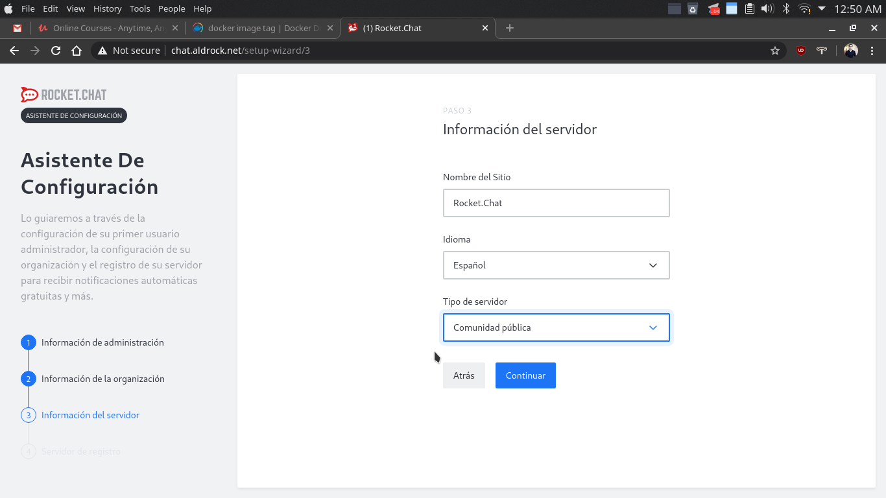Switch to the Gmail pinned tab
The height and width of the screenshot is (498, 886).
click(17, 28)
